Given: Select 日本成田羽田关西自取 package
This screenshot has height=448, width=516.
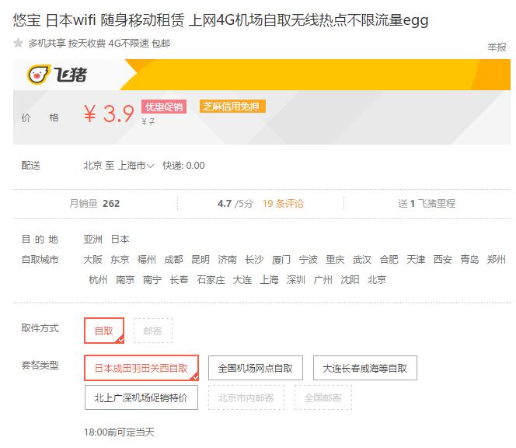Looking at the screenshot, I should (141, 368).
